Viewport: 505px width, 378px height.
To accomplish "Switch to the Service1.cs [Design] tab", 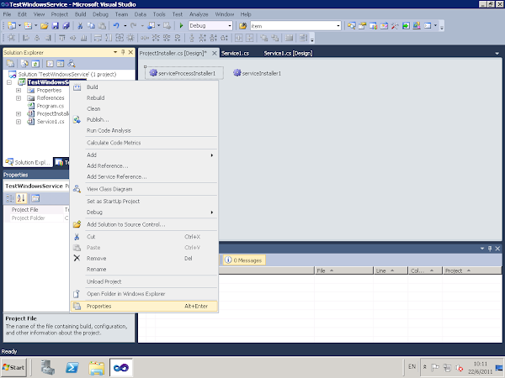I will [x=288, y=54].
